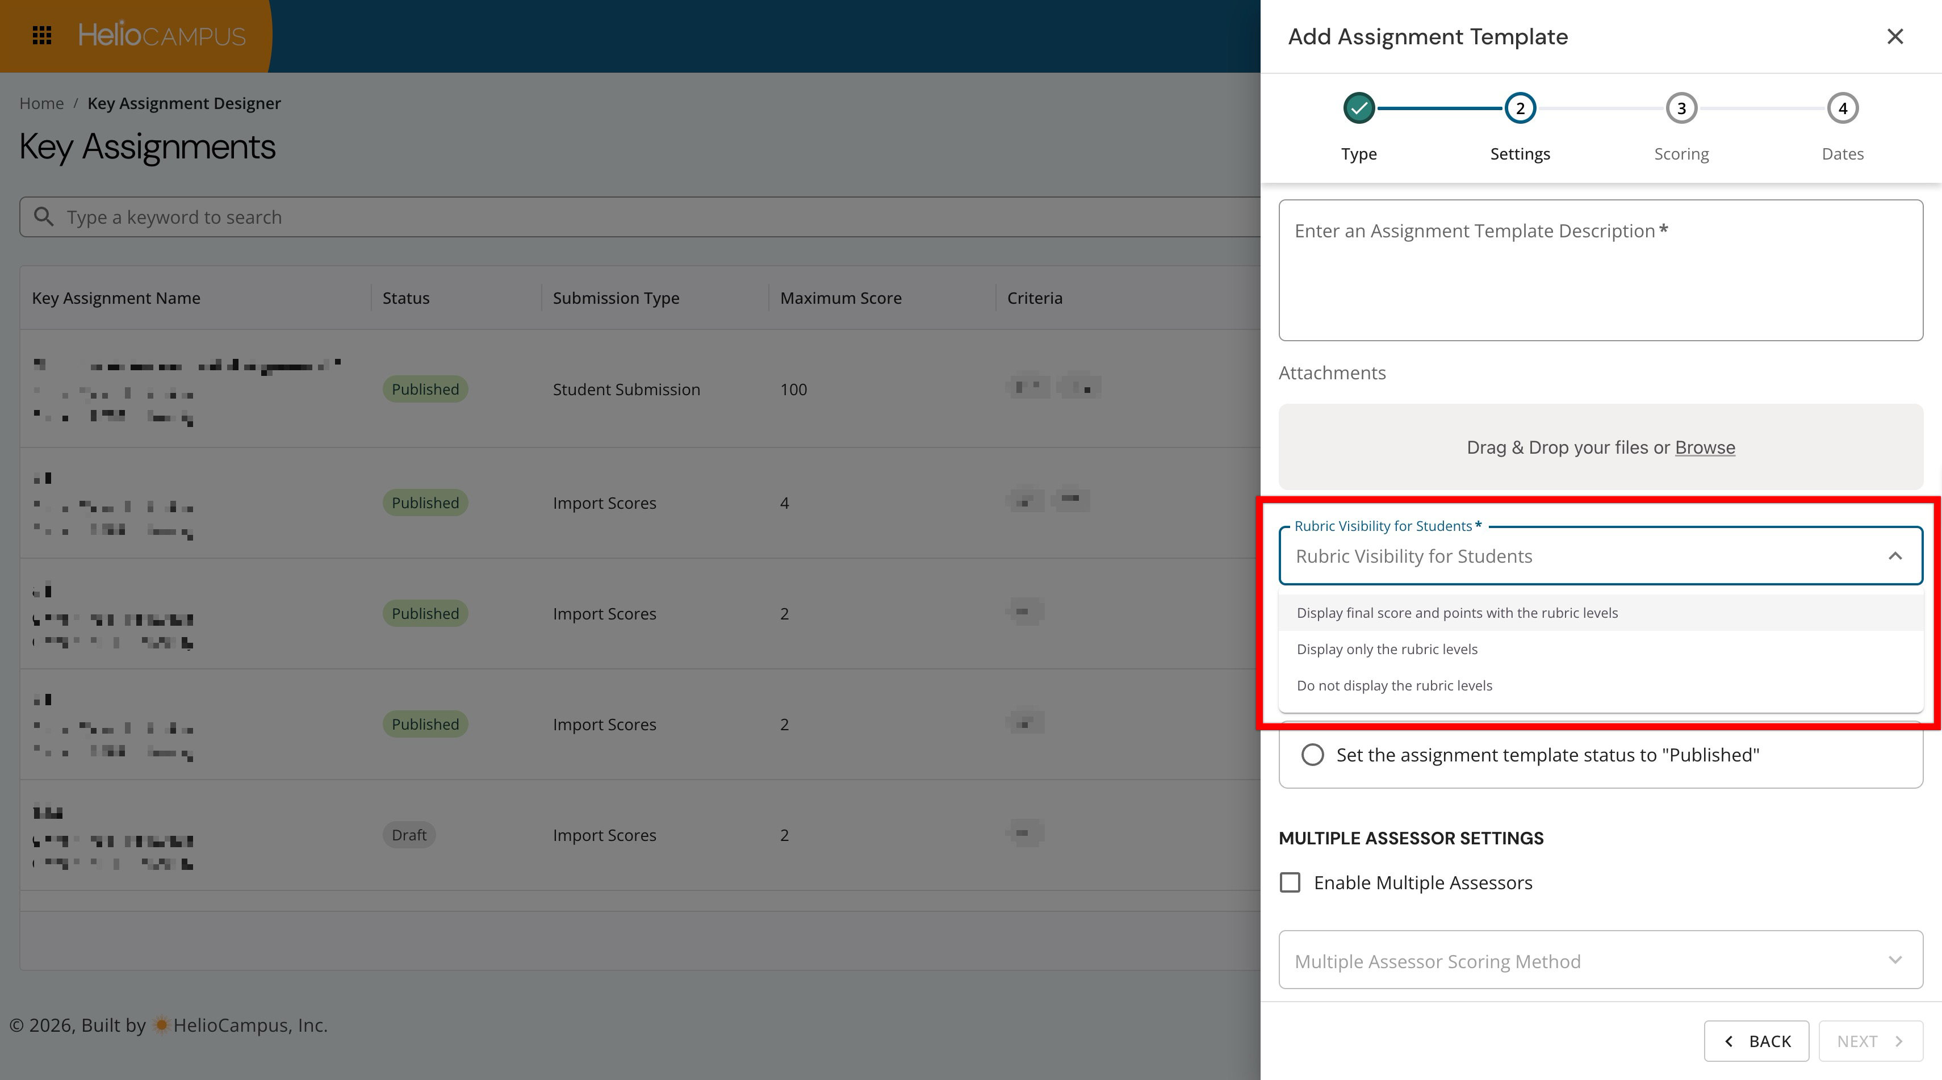This screenshot has height=1080, width=1942.
Task: Select "Display only the rubric levels"
Action: click(x=1387, y=650)
